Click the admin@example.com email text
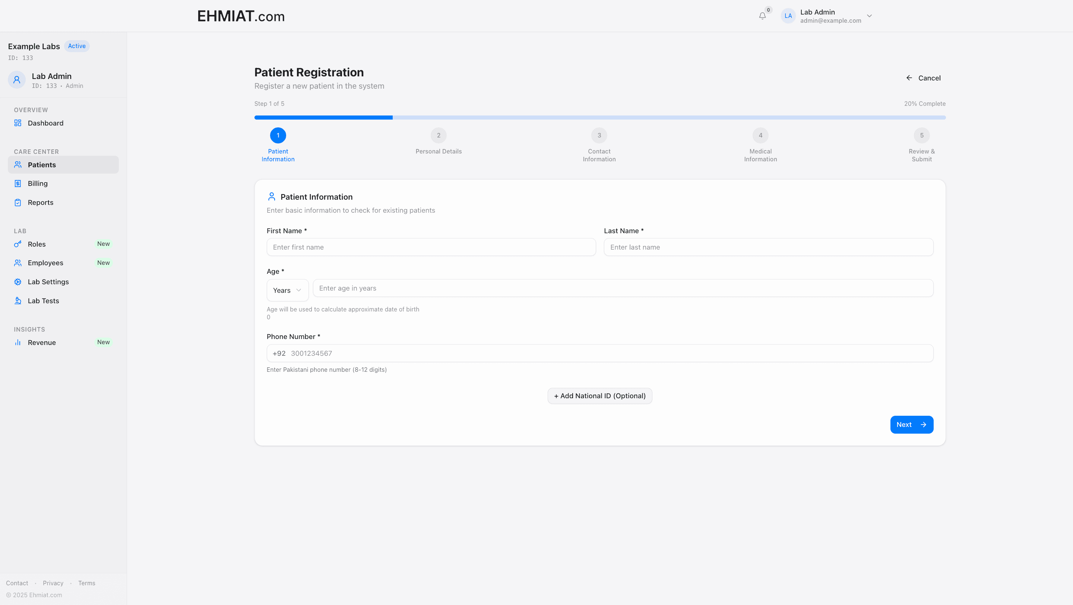This screenshot has width=1073, height=605. 830,20
